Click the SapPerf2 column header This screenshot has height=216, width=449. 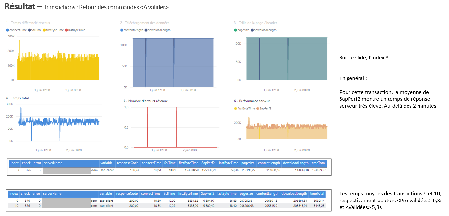(208, 163)
